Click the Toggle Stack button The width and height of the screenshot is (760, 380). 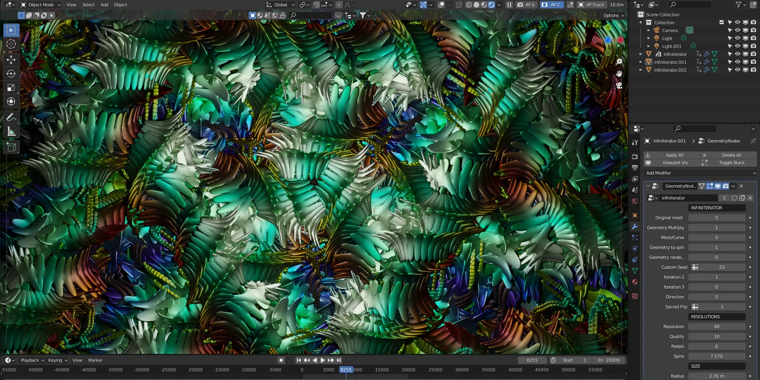tap(729, 163)
